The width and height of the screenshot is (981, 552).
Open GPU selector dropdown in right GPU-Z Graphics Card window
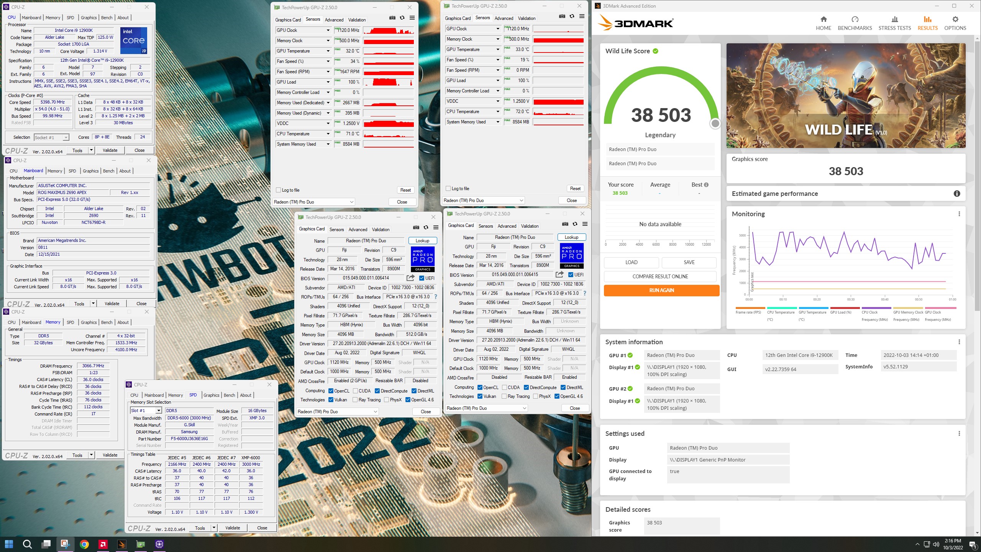(487, 408)
